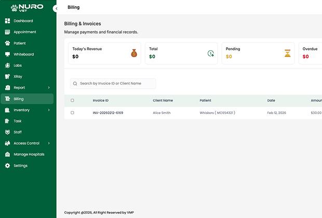Click the Whiteboard screen icon
Viewport: 322px width, 218px height.
click(7, 54)
